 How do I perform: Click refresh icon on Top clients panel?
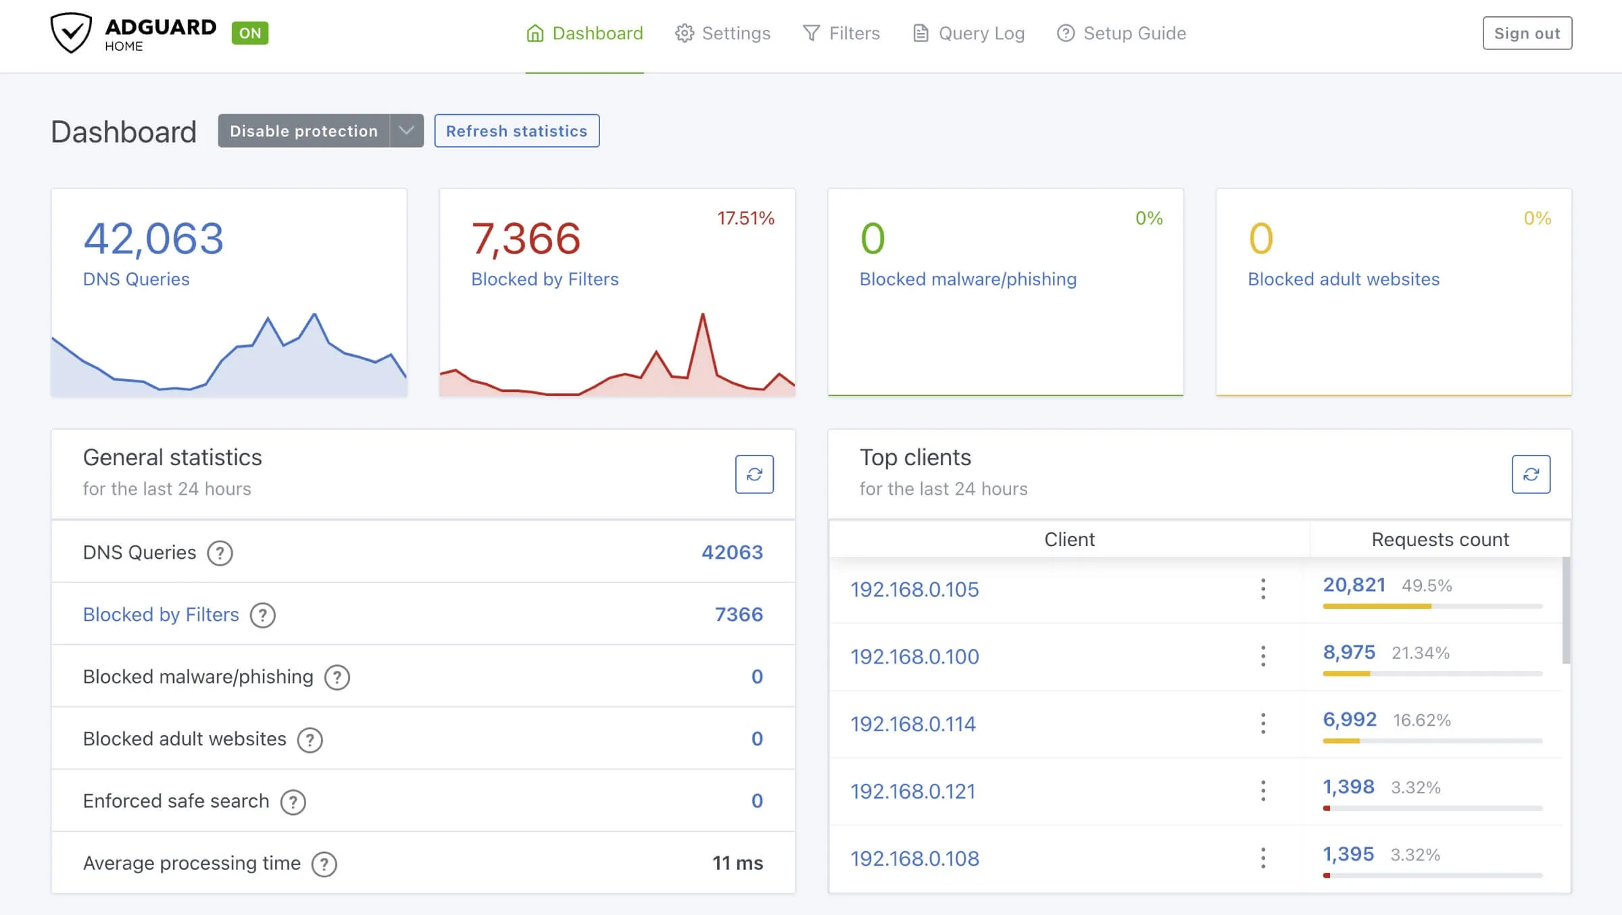pyautogui.click(x=1531, y=474)
